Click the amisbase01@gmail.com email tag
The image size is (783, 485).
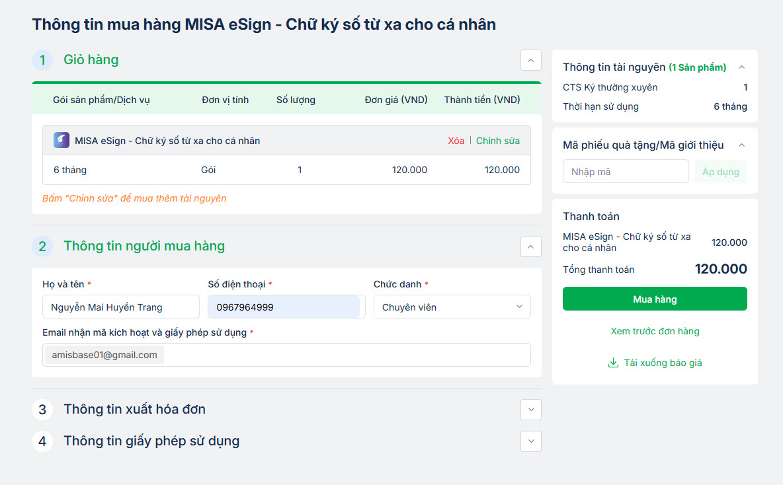(x=104, y=355)
